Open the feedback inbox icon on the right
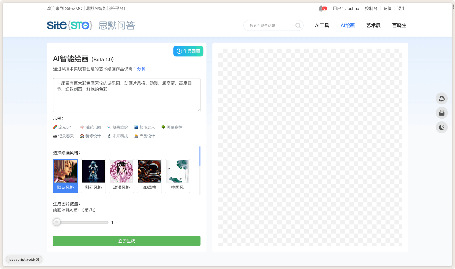 coord(442,113)
